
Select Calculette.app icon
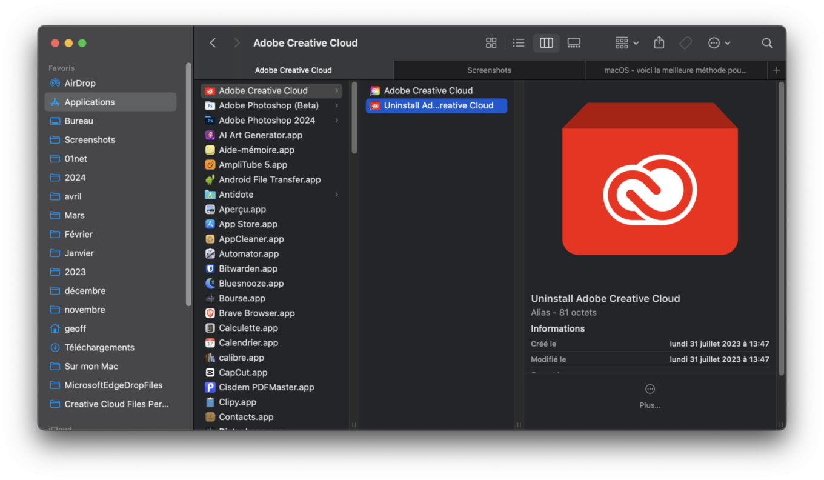pyautogui.click(x=210, y=328)
